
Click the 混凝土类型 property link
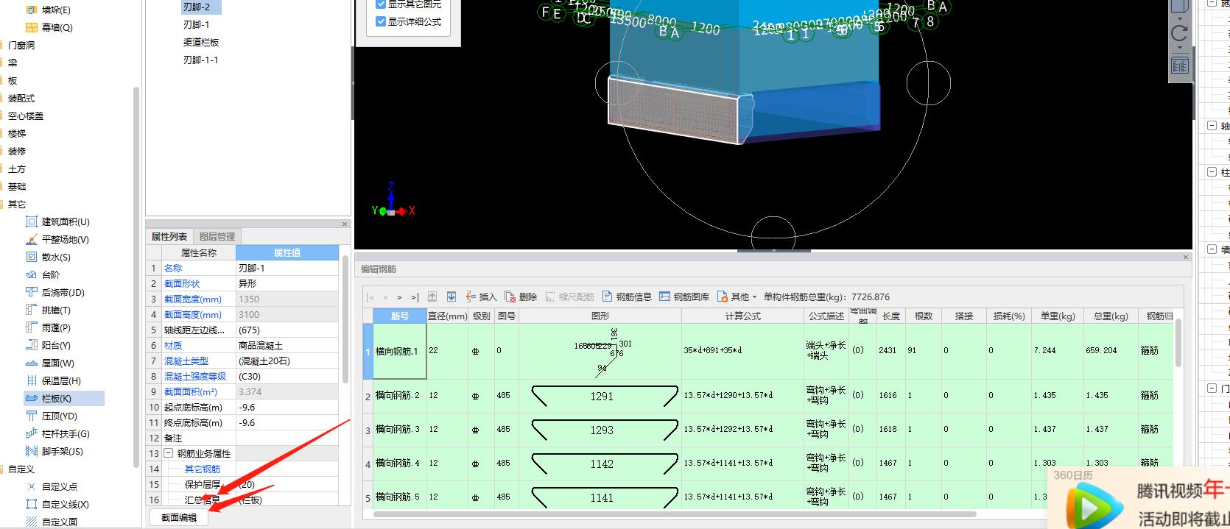point(186,361)
